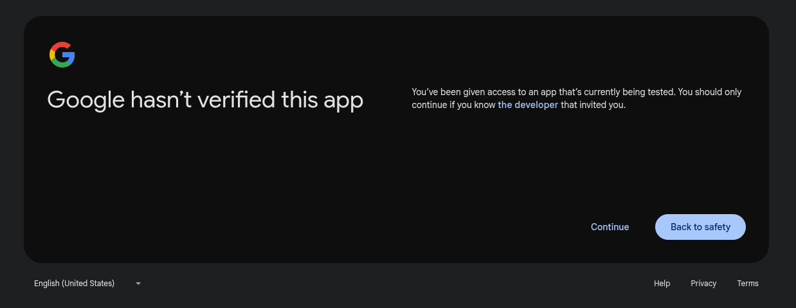Open the Help link in footer
The width and height of the screenshot is (796, 308).
click(662, 284)
